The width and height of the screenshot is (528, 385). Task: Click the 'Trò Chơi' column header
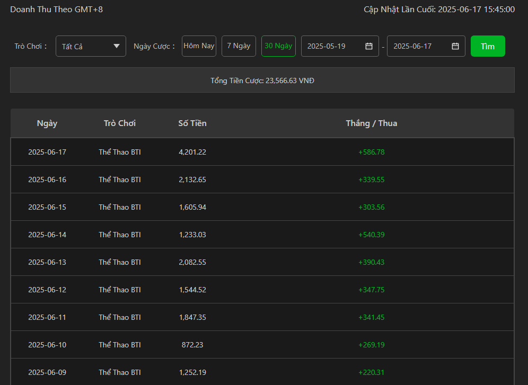(119, 123)
